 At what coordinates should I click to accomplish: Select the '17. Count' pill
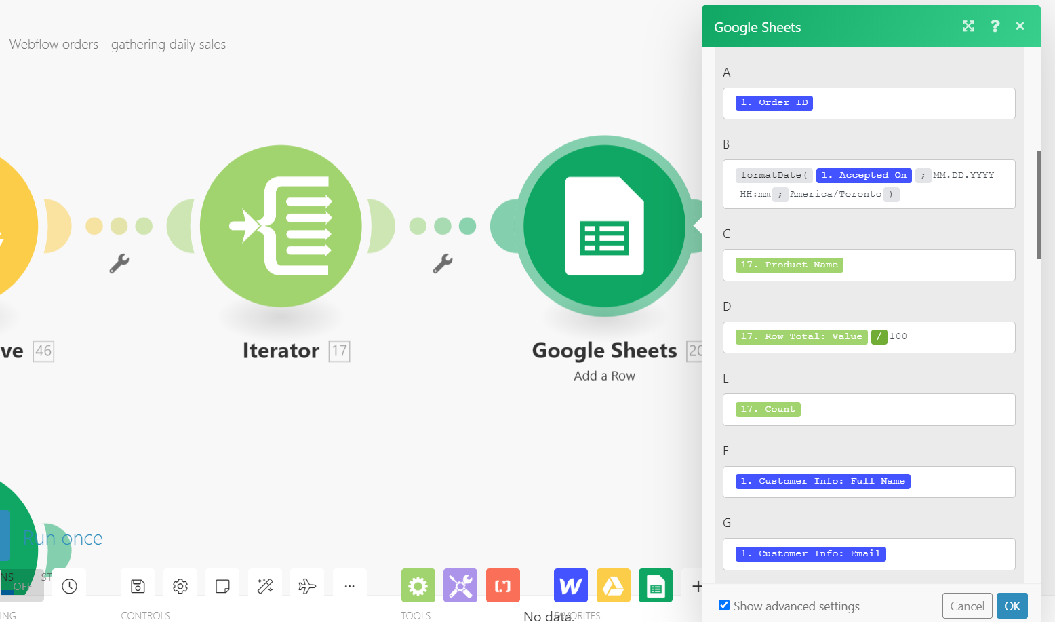tap(768, 409)
